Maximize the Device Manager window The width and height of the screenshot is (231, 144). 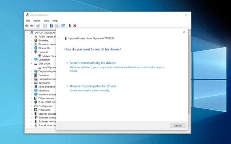coord(176,15)
